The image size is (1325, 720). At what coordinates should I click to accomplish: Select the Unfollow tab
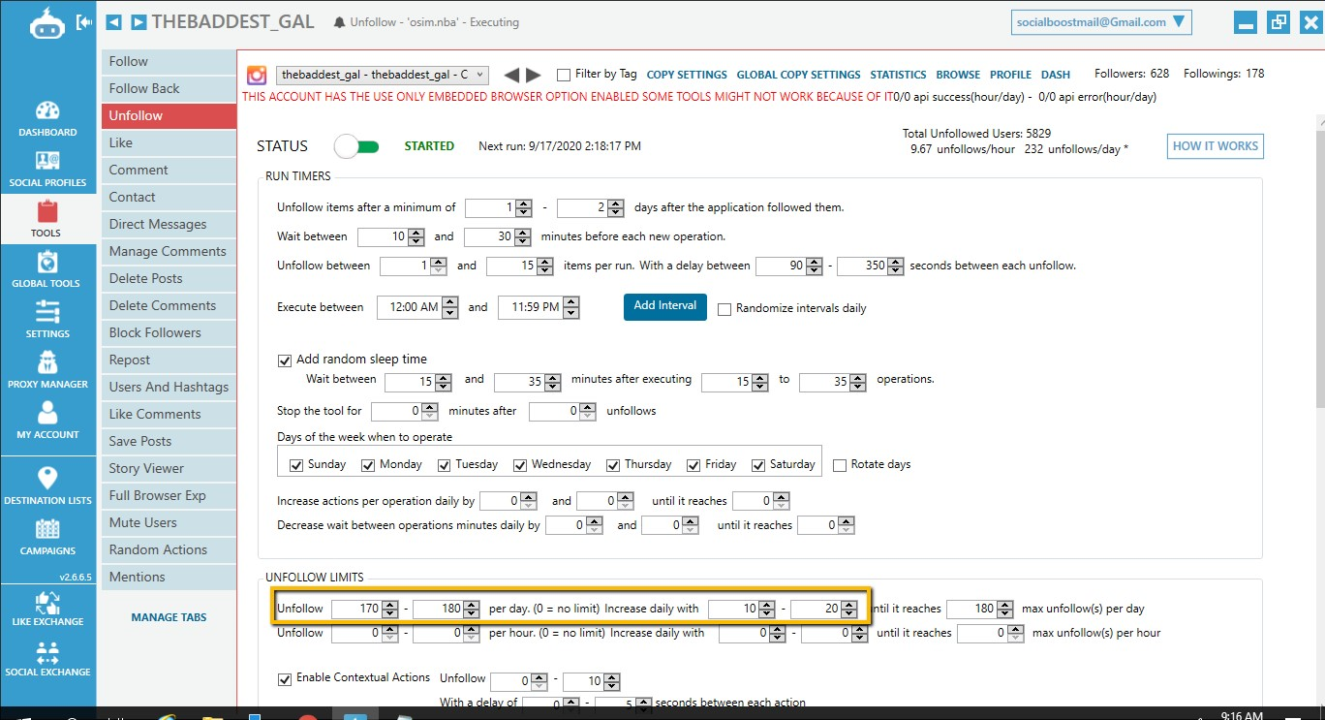(x=169, y=115)
